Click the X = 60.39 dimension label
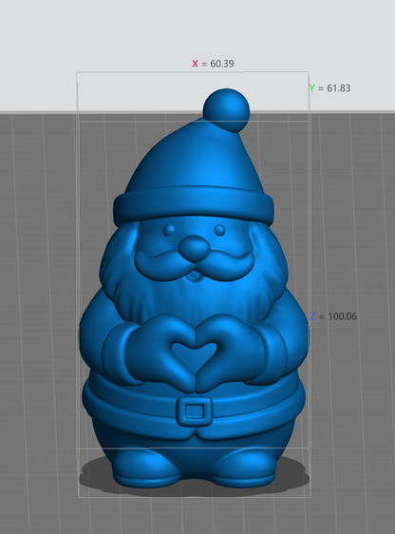The width and height of the screenshot is (395, 534). 213,64
